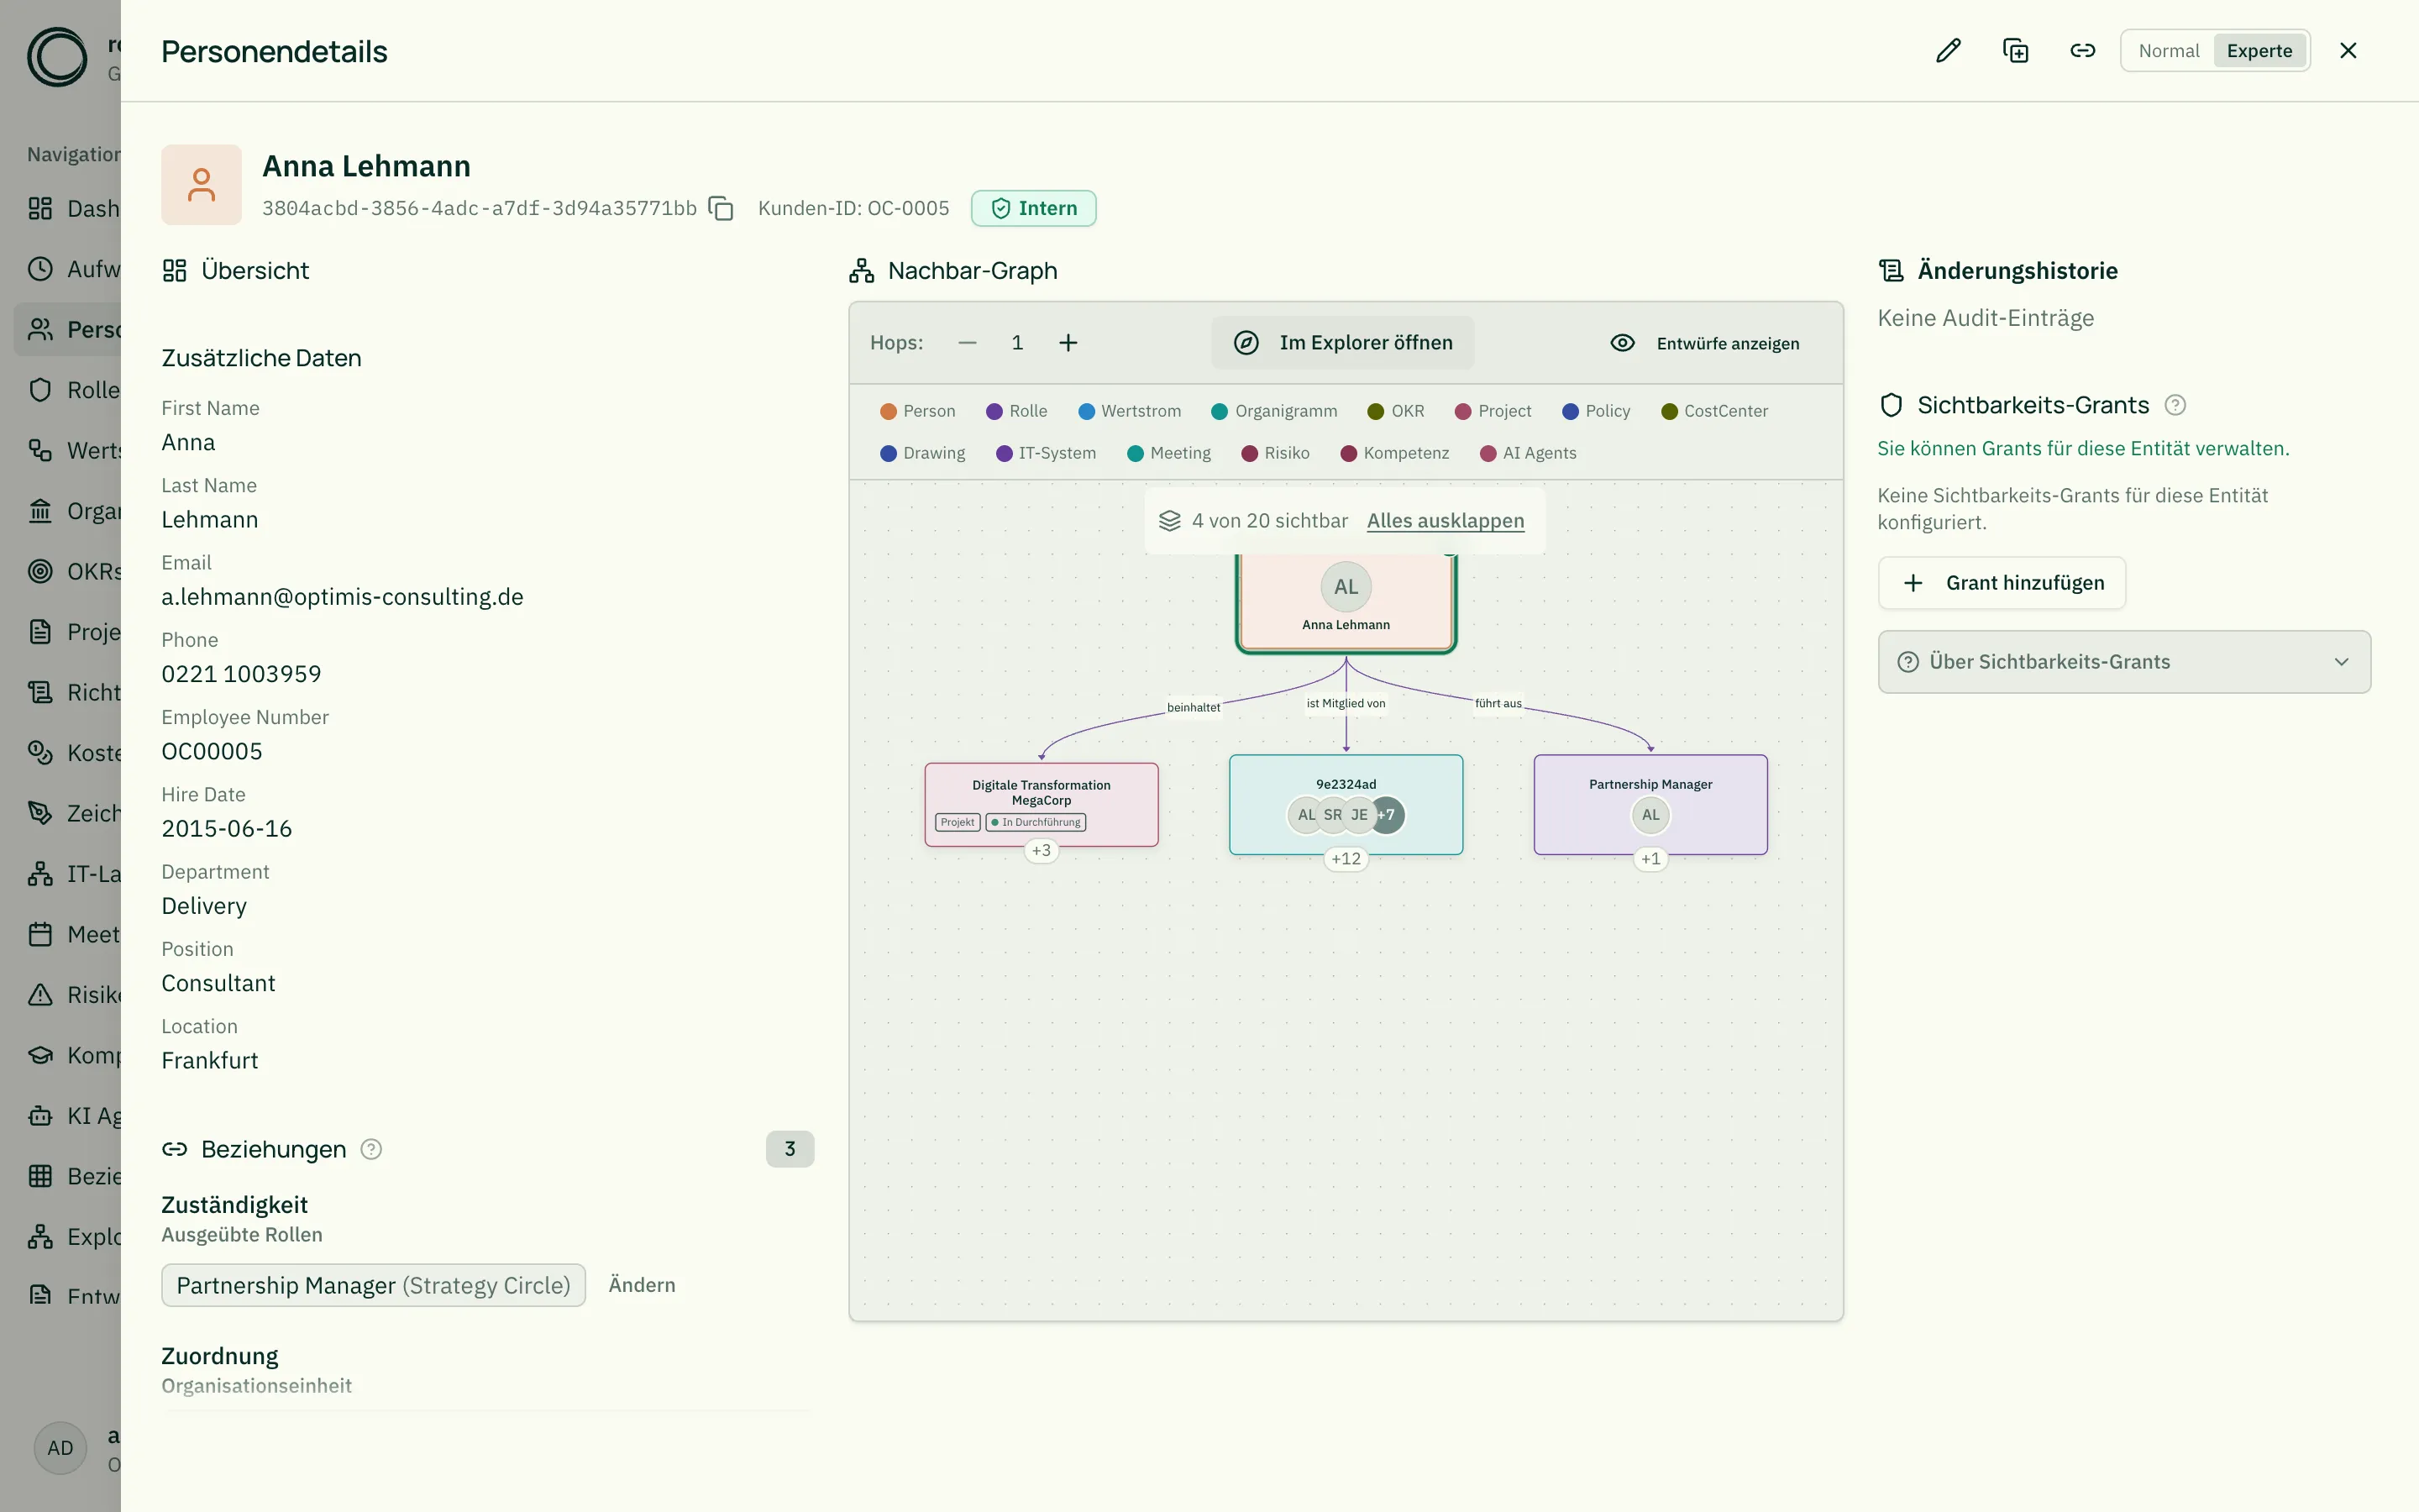Viewport: 2419px width, 1512px height.
Task: Click email a.lehmann@optimis-consulting.de
Action: click(x=343, y=597)
